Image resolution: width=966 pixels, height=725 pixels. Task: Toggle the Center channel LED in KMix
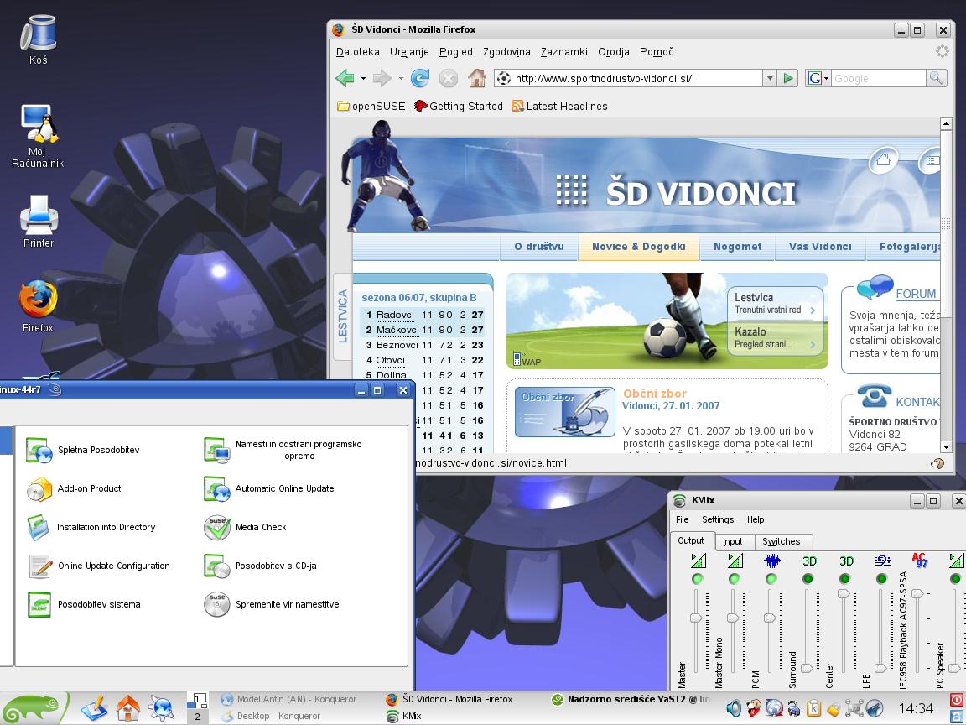(x=845, y=579)
